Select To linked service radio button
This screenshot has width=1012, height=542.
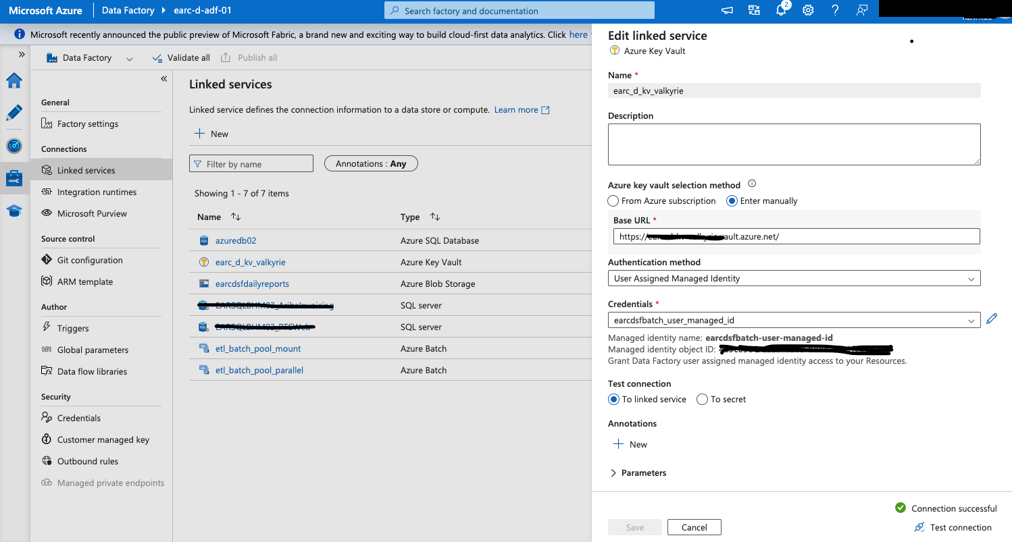(x=613, y=399)
